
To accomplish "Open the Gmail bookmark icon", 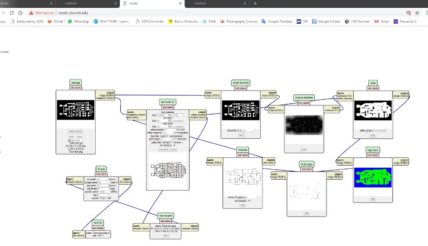I will 376,21.
